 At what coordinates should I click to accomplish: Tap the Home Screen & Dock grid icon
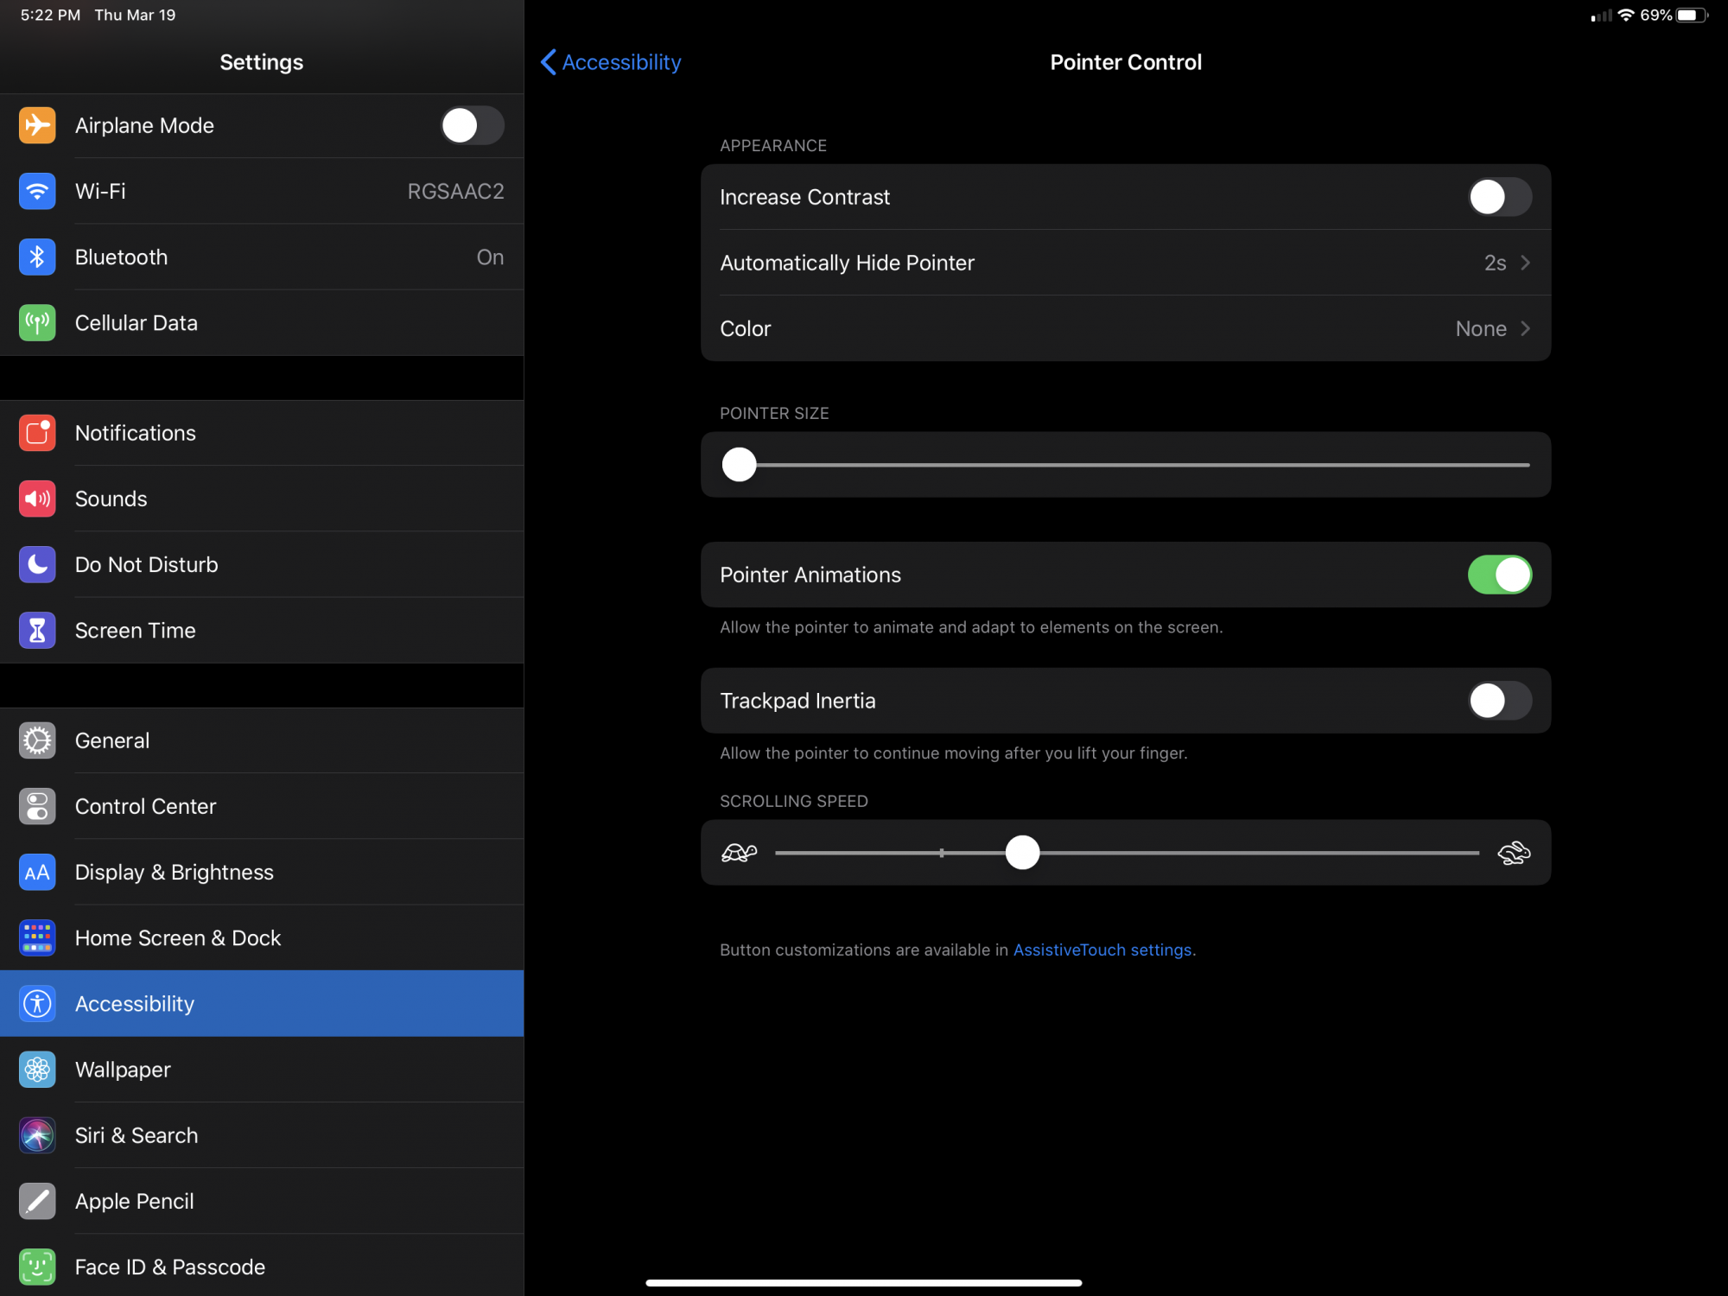pyautogui.click(x=37, y=937)
